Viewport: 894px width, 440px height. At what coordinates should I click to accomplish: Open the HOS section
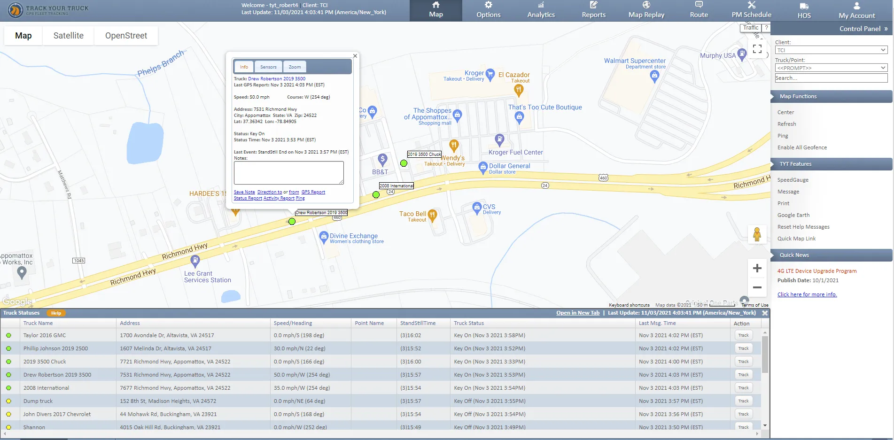click(804, 10)
